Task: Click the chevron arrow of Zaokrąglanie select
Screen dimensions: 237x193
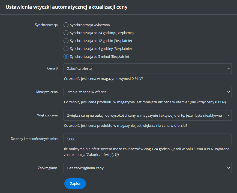Action: [x=228, y=168]
